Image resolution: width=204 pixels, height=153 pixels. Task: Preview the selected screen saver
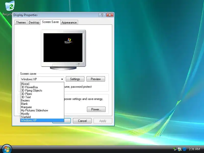pos(96,79)
